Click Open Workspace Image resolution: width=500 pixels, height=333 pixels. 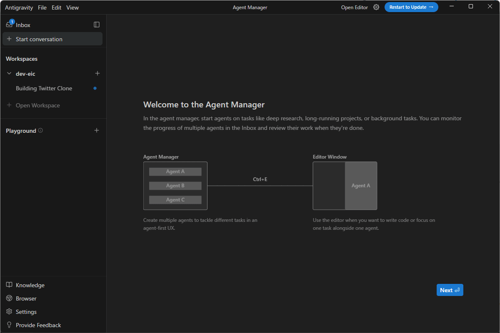tap(37, 105)
